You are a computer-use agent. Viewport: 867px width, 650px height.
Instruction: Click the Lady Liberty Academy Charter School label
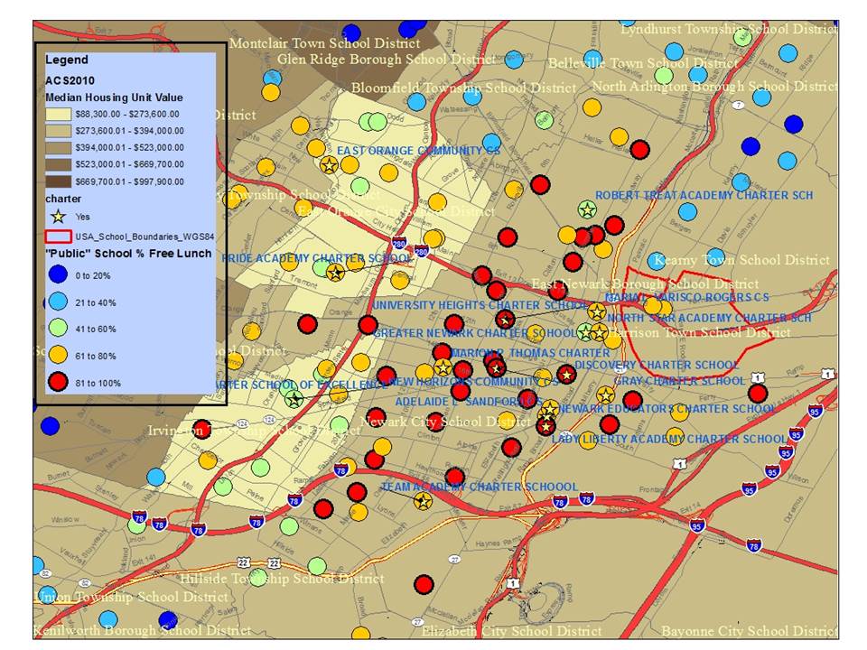coord(669,440)
